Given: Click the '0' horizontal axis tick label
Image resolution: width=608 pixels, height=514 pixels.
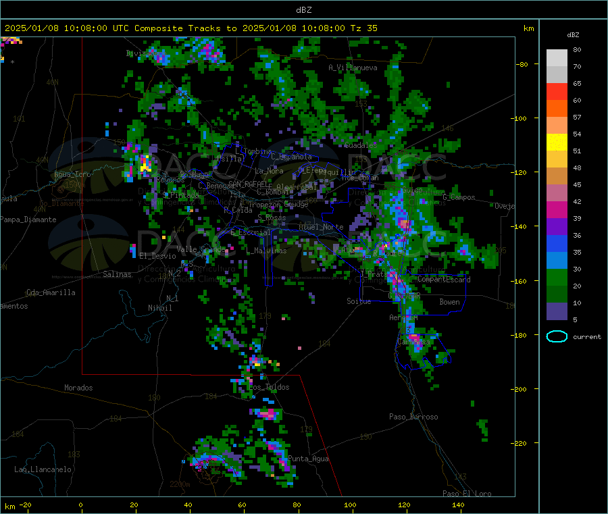Looking at the screenshot, I should coord(80,505).
